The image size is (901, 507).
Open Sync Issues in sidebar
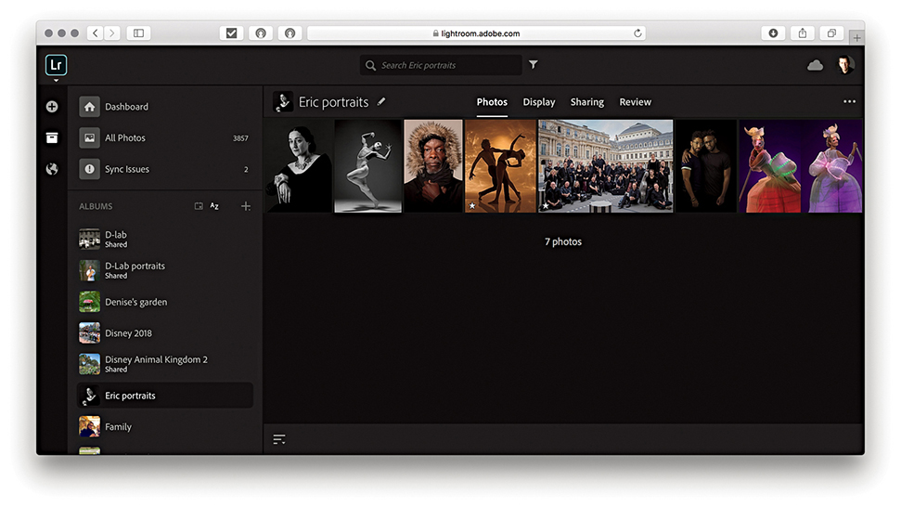click(127, 169)
